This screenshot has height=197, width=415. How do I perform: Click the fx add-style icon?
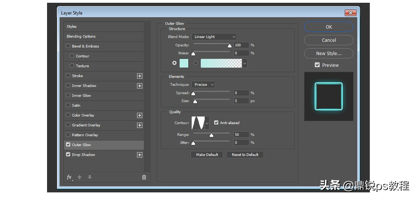click(x=69, y=178)
